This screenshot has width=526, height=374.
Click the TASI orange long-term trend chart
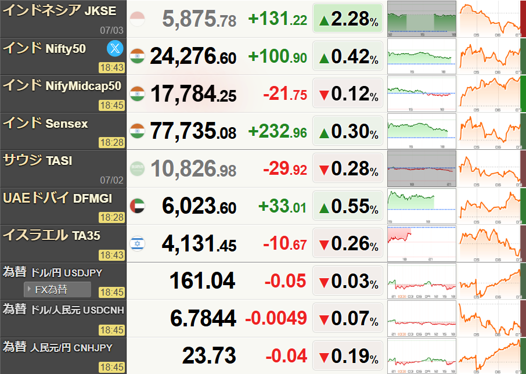(x=489, y=169)
